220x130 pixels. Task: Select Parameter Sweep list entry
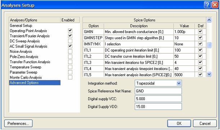23,72
